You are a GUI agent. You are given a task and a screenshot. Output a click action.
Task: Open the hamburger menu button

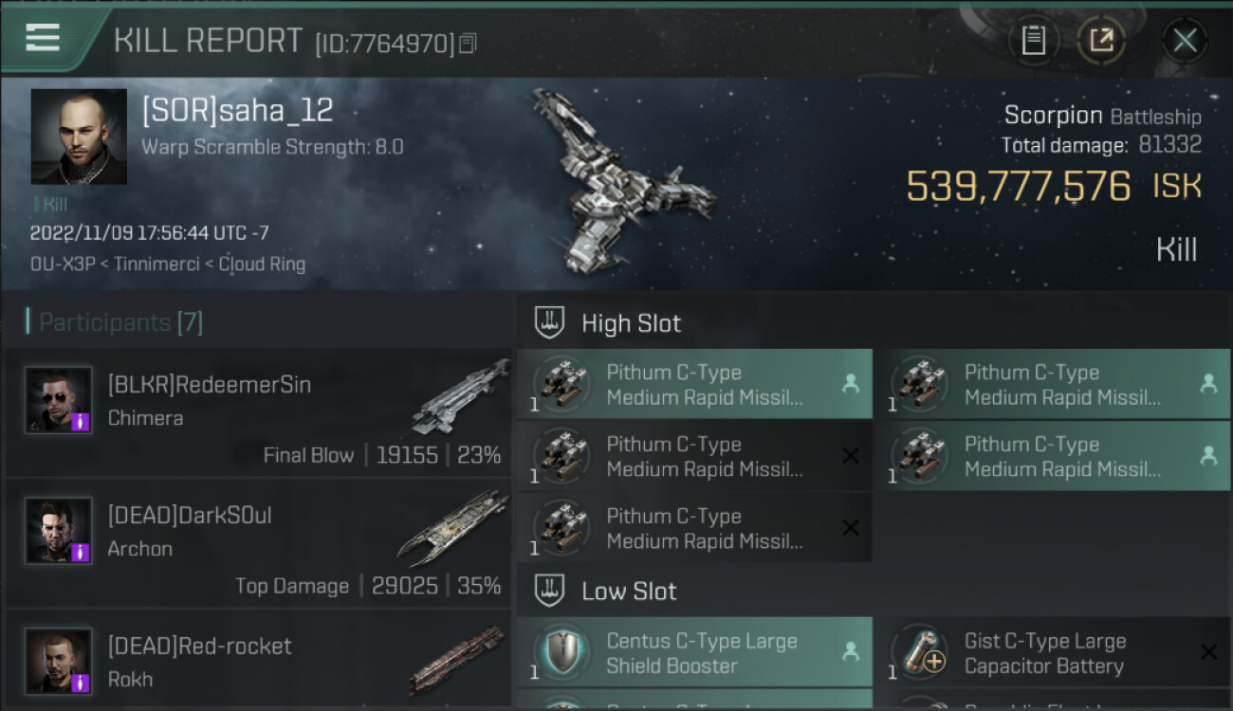click(43, 38)
